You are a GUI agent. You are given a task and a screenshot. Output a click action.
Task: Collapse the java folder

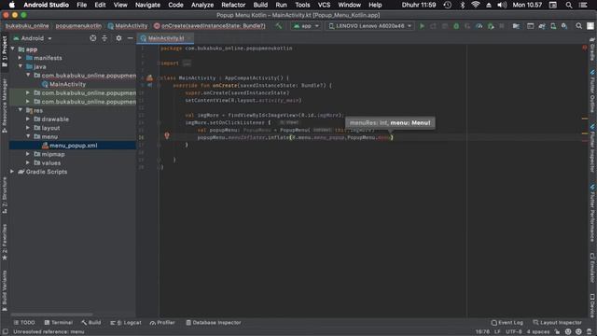coord(21,66)
